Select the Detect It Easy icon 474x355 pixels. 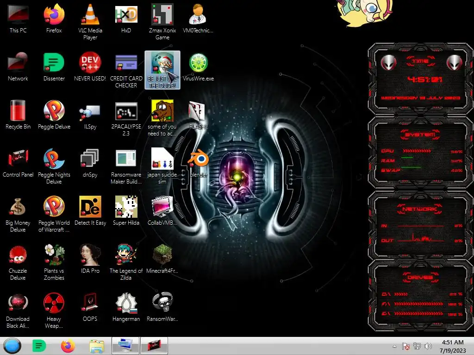click(90, 210)
